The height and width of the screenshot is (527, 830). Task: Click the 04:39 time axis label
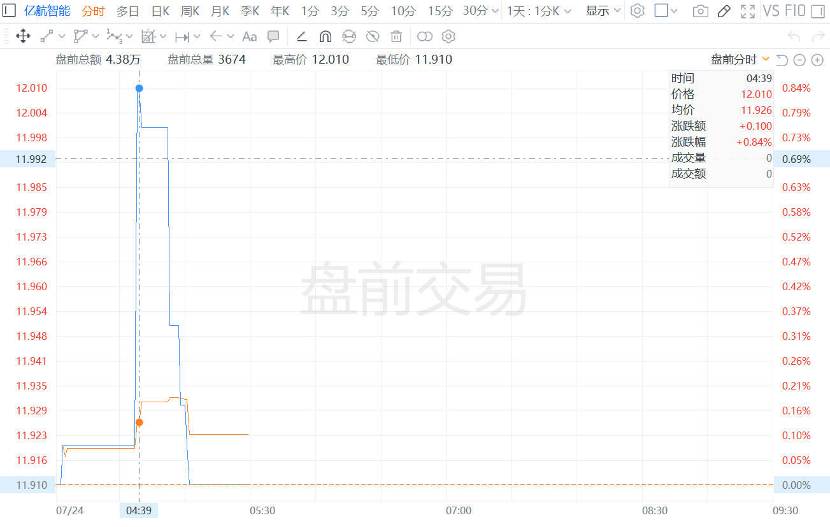(139, 510)
